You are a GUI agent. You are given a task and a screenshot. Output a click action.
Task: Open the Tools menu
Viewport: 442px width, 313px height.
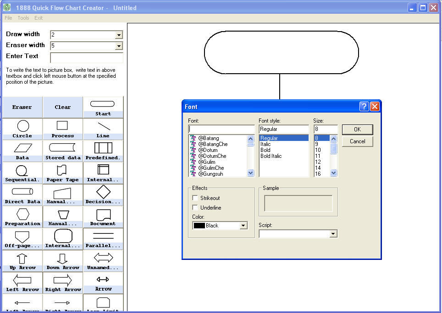point(23,18)
